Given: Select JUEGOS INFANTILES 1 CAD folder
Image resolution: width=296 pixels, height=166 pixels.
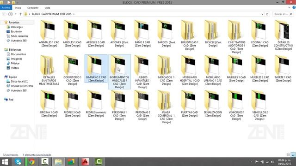Looking at the screenshot, I should pyautogui.click(x=143, y=72).
